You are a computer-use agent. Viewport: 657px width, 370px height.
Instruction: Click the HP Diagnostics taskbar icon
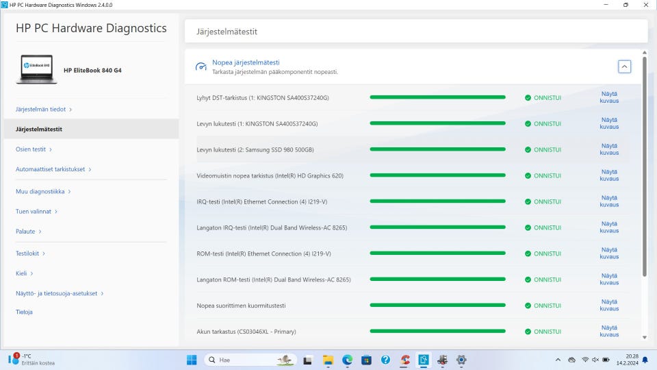[x=424, y=360]
